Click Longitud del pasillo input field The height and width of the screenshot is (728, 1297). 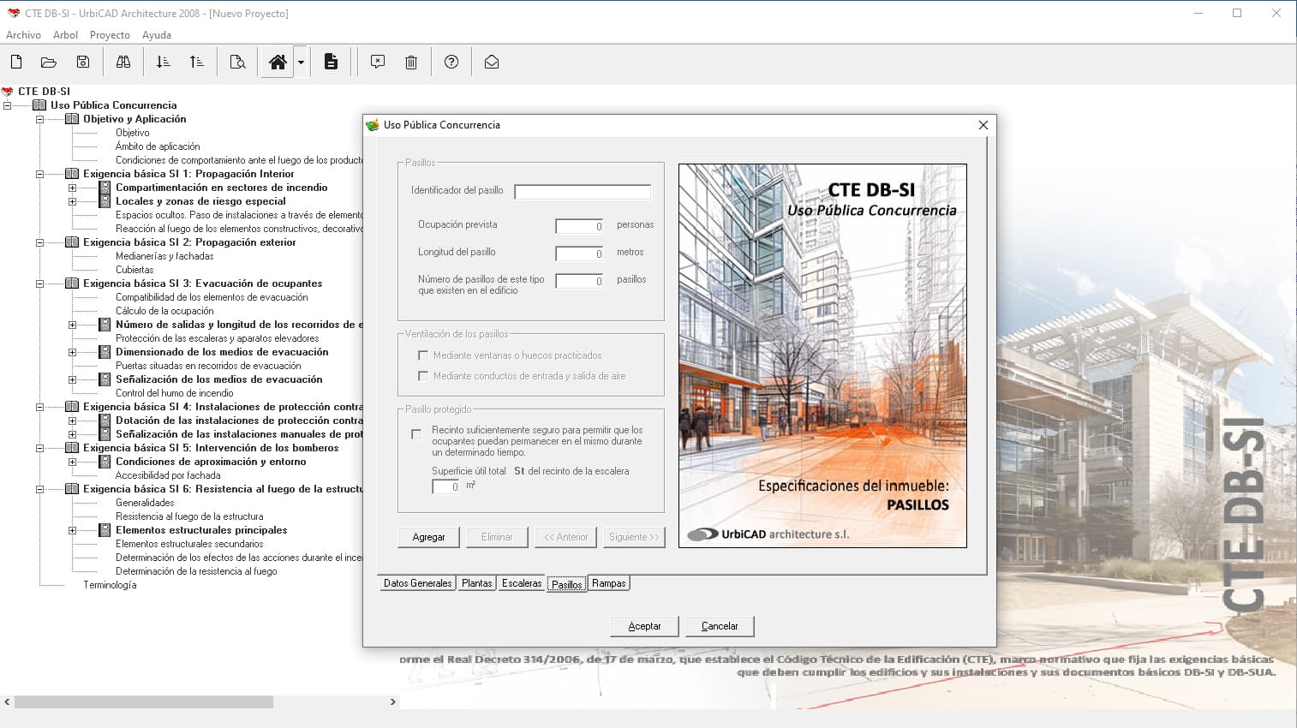tap(579, 254)
